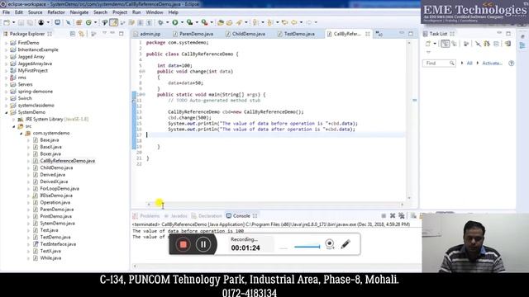
Task: Expand JRE System Library node
Action: tap(13, 119)
